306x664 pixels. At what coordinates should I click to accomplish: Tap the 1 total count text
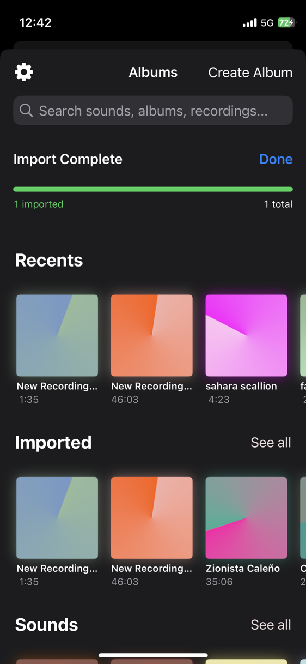278,204
